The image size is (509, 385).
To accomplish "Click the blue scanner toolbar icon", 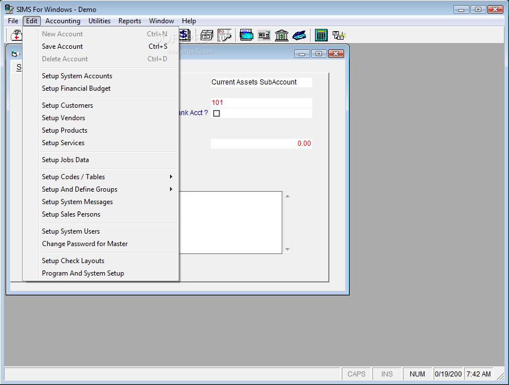I will [x=299, y=35].
